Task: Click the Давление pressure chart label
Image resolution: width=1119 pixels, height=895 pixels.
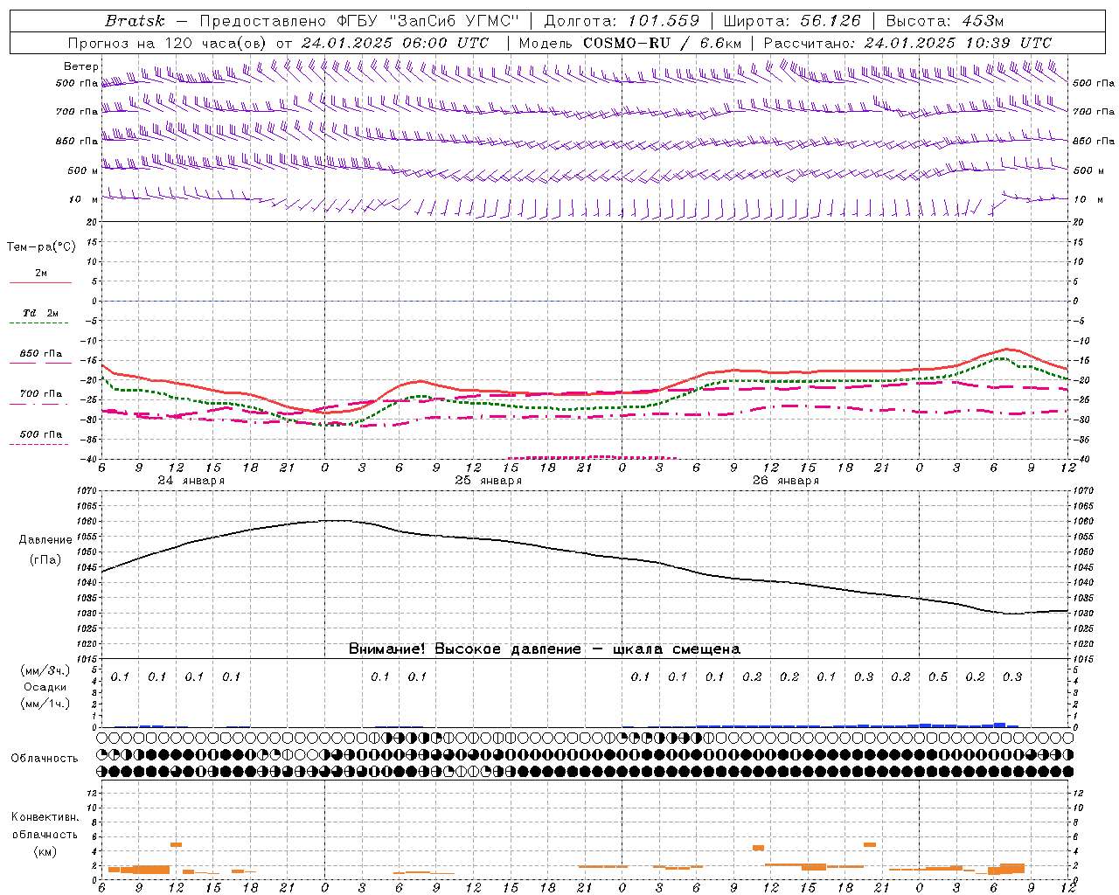Action: click(45, 540)
